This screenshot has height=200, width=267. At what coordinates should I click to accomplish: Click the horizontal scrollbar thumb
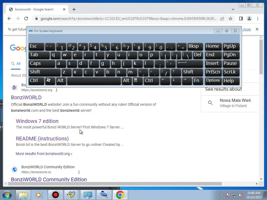[x=115, y=184]
